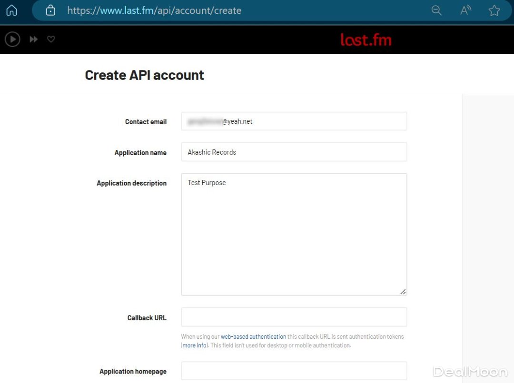
Task: Skip to next track in player
Action: (x=33, y=39)
